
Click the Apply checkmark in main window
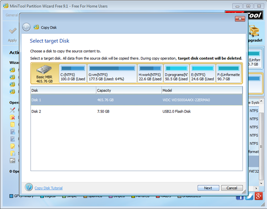[12, 31]
